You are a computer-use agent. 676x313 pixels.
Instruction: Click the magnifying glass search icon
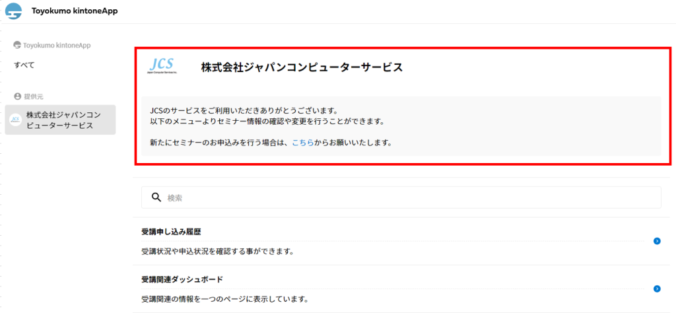tap(156, 197)
